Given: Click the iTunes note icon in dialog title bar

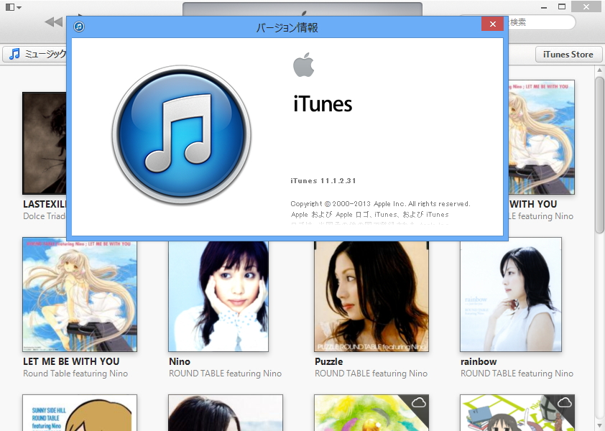Looking at the screenshot, I should (x=79, y=26).
